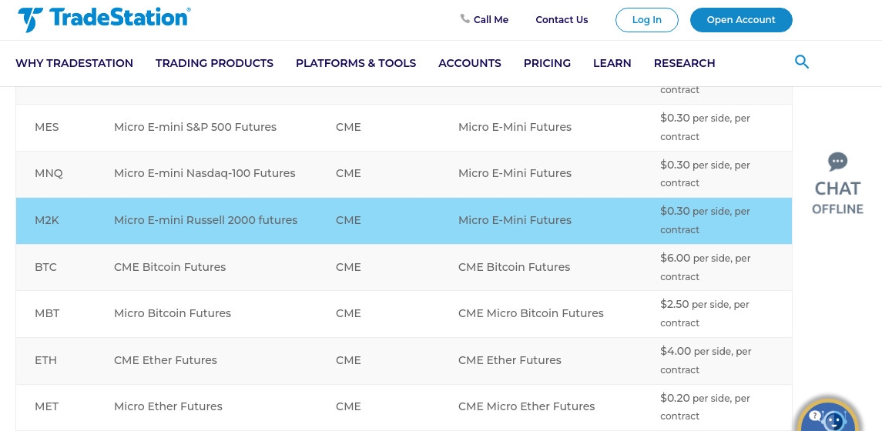The width and height of the screenshot is (882, 431).
Task: Open the Trading Products menu
Action: coord(214,63)
